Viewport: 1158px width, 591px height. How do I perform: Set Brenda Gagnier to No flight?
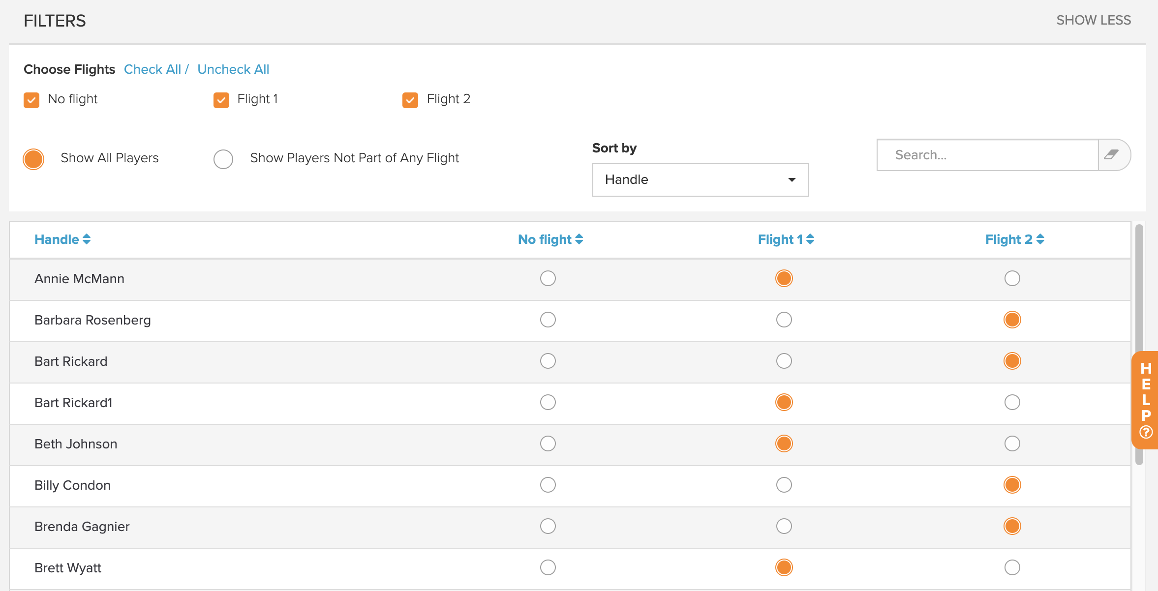point(548,526)
